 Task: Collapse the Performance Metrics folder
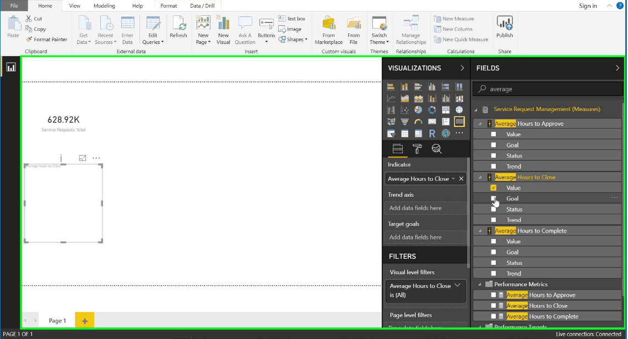pos(480,284)
